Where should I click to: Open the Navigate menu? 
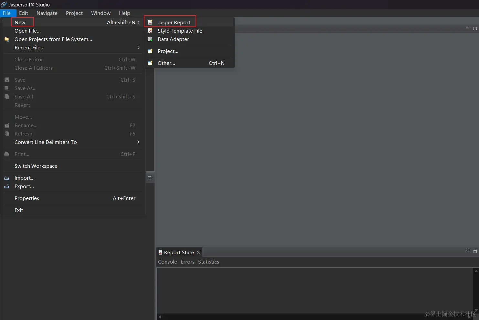pos(47,13)
